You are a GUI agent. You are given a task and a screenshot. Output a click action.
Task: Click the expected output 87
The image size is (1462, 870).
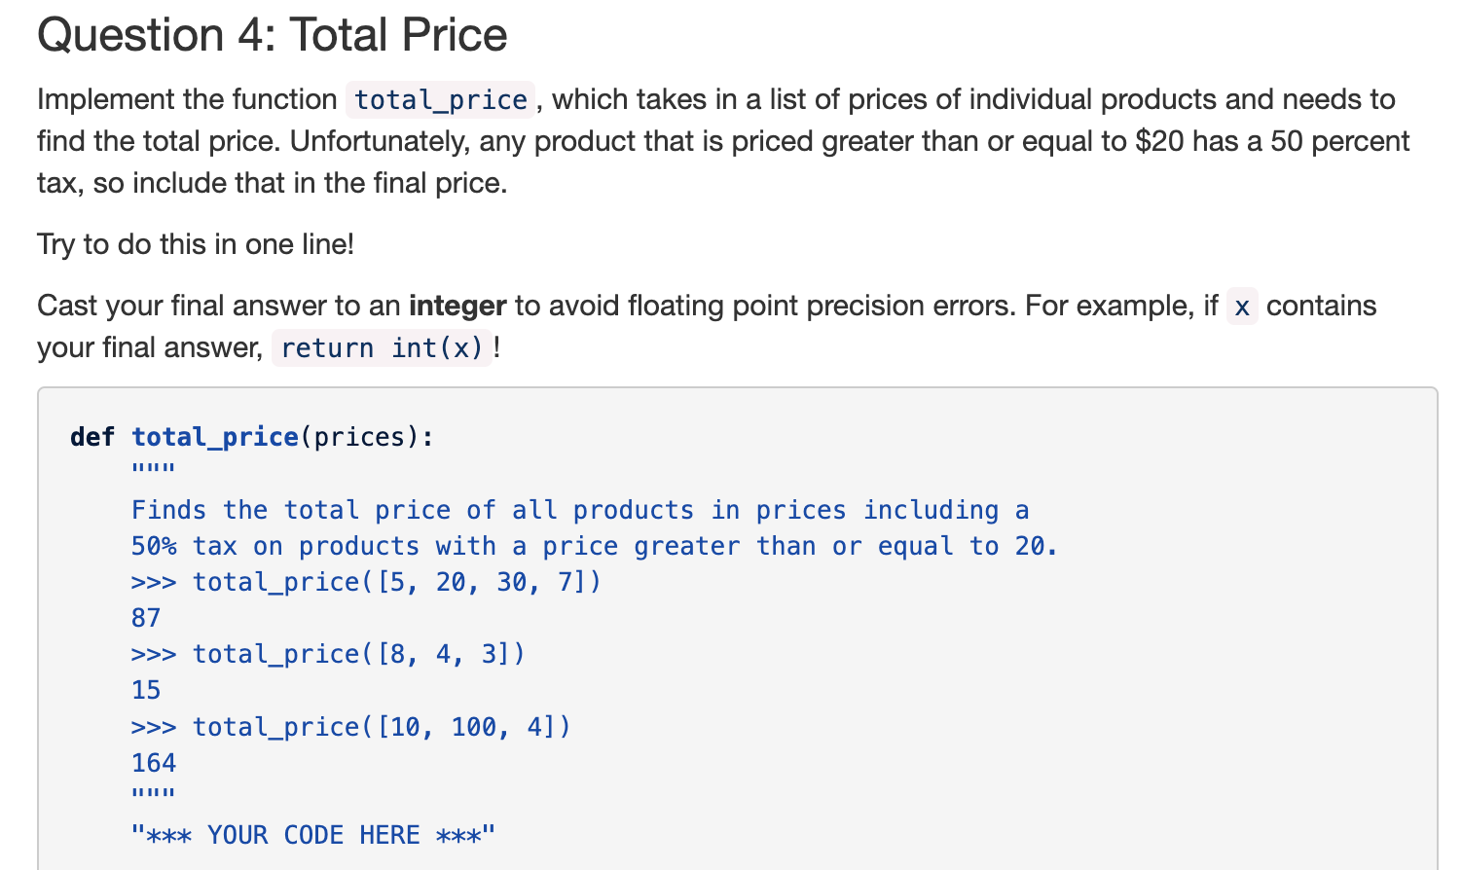coord(146,618)
